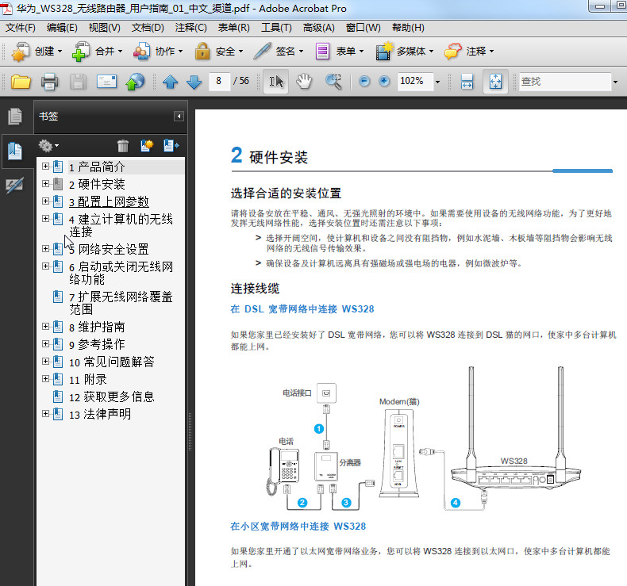Click the globe upload icon

[135, 82]
